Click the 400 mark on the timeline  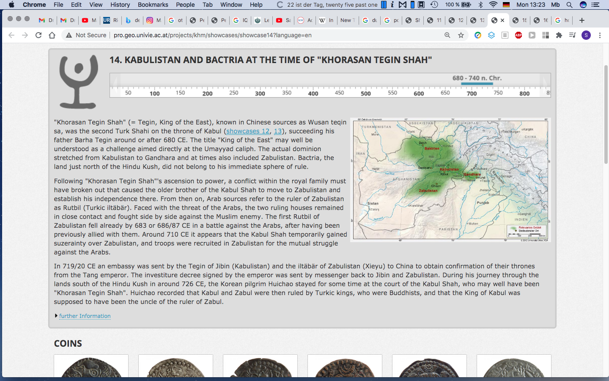(x=313, y=94)
